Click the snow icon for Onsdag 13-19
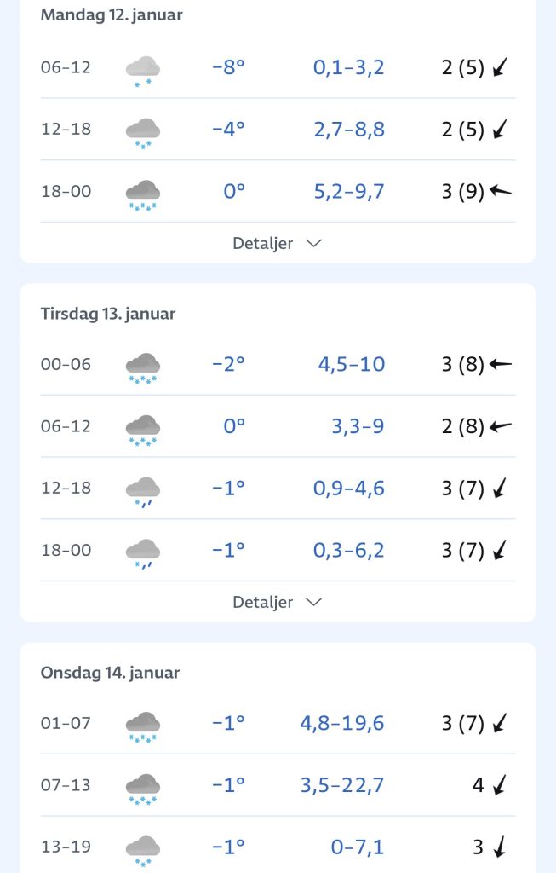This screenshot has height=873, width=556. pyautogui.click(x=142, y=849)
